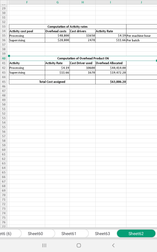This screenshot has height=252, width=157.
Task: Select the $11.66 activity rate in row 43
Action: (x=57, y=73)
